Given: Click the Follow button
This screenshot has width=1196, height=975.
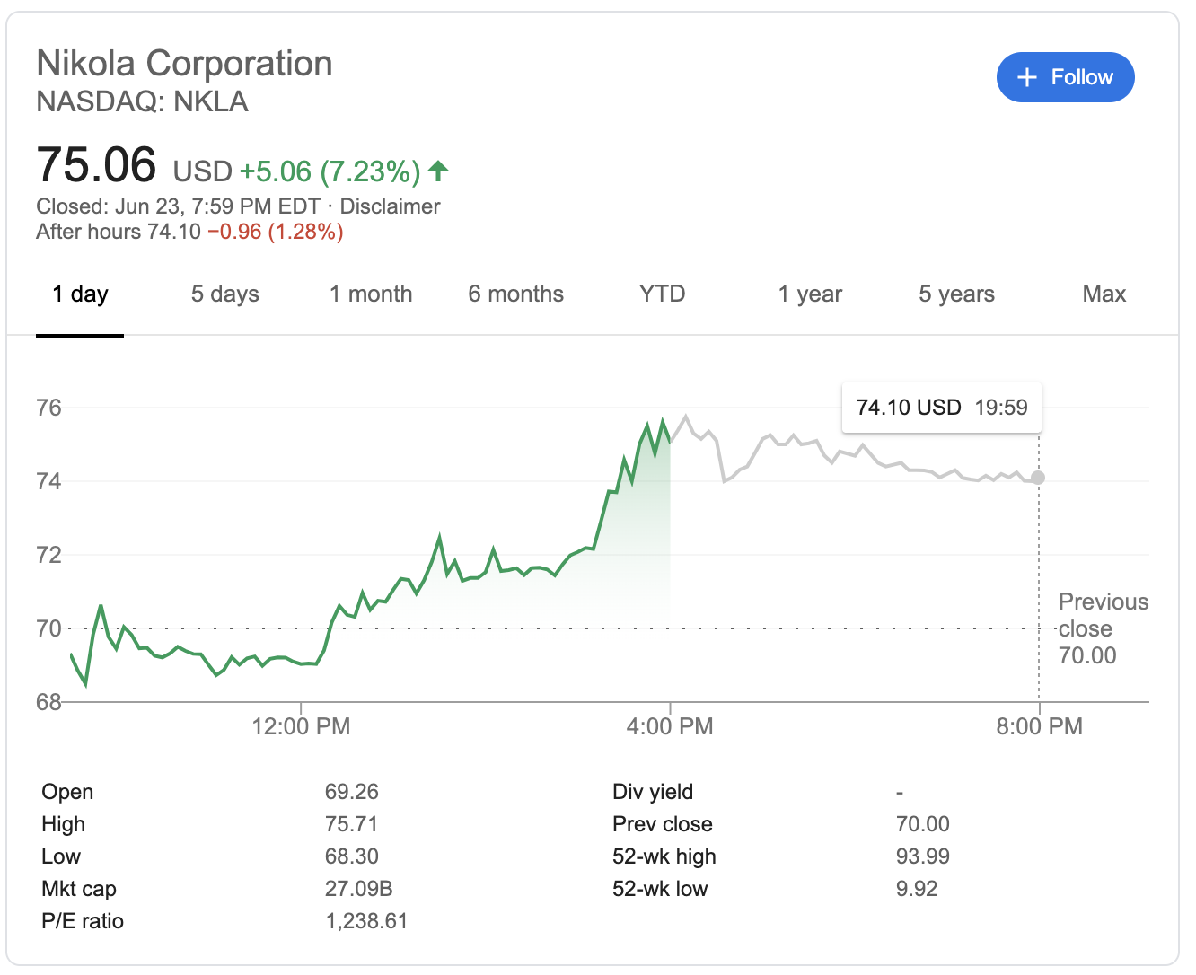Looking at the screenshot, I should [x=1065, y=77].
